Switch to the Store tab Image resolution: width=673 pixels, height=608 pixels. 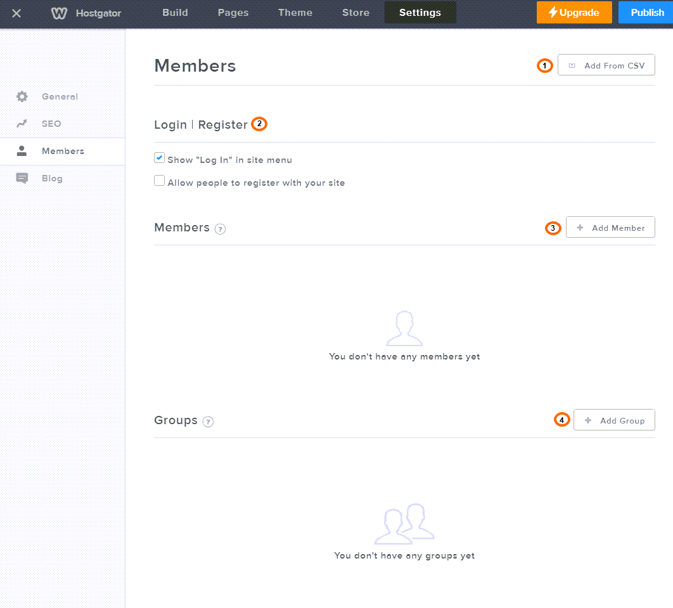(355, 12)
